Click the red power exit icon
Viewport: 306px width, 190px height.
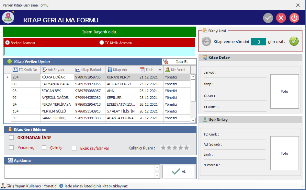[294, 18]
